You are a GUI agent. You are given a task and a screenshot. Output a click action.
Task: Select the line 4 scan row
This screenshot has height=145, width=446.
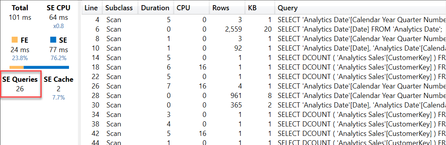[x=264, y=20]
